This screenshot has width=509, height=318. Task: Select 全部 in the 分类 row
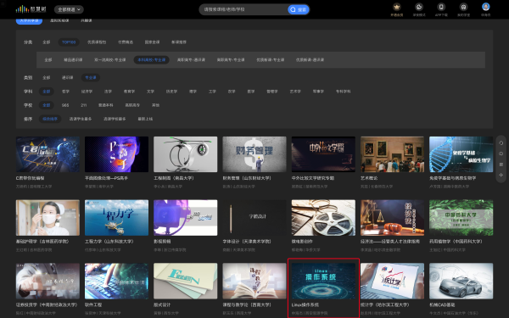(x=47, y=42)
